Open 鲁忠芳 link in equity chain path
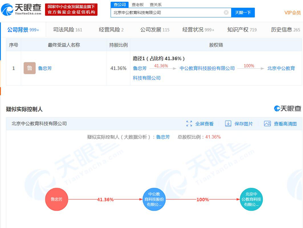The image size is (303, 228). point(140,68)
